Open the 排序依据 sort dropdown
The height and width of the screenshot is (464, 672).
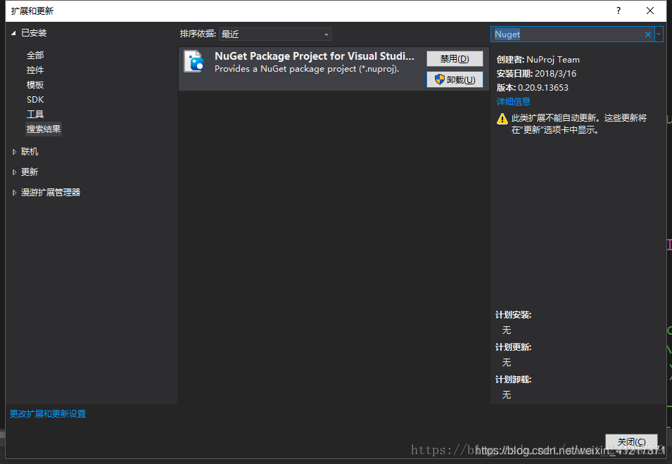point(274,34)
